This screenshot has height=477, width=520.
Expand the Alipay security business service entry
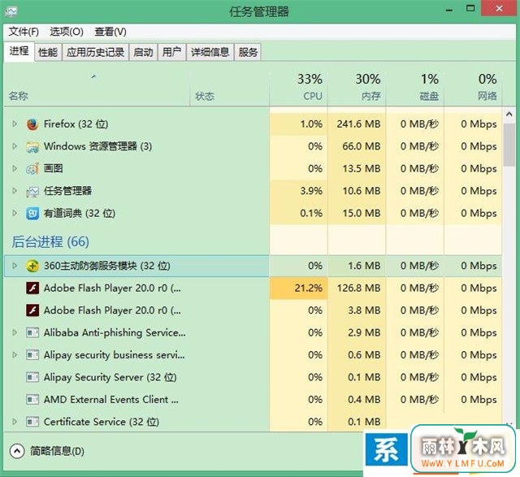(x=15, y=354)
